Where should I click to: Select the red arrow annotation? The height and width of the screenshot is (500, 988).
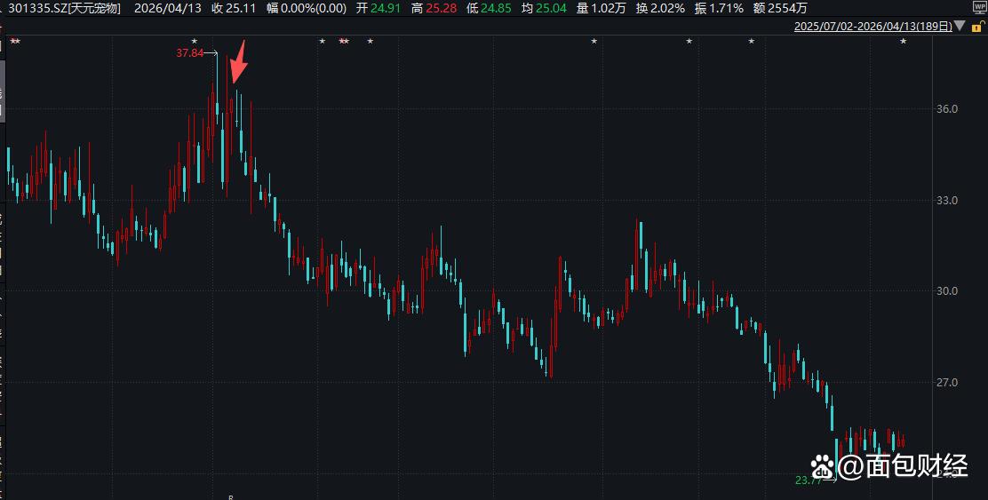(238, 61)
